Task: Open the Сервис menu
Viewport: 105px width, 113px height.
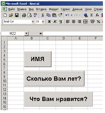Action: pos(65,9)
